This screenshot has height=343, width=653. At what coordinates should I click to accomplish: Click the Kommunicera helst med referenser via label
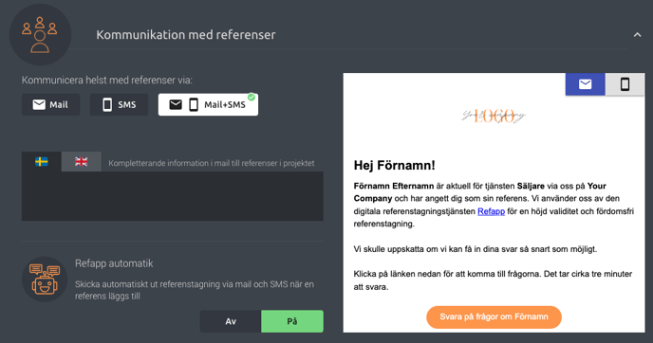point(107,81)
